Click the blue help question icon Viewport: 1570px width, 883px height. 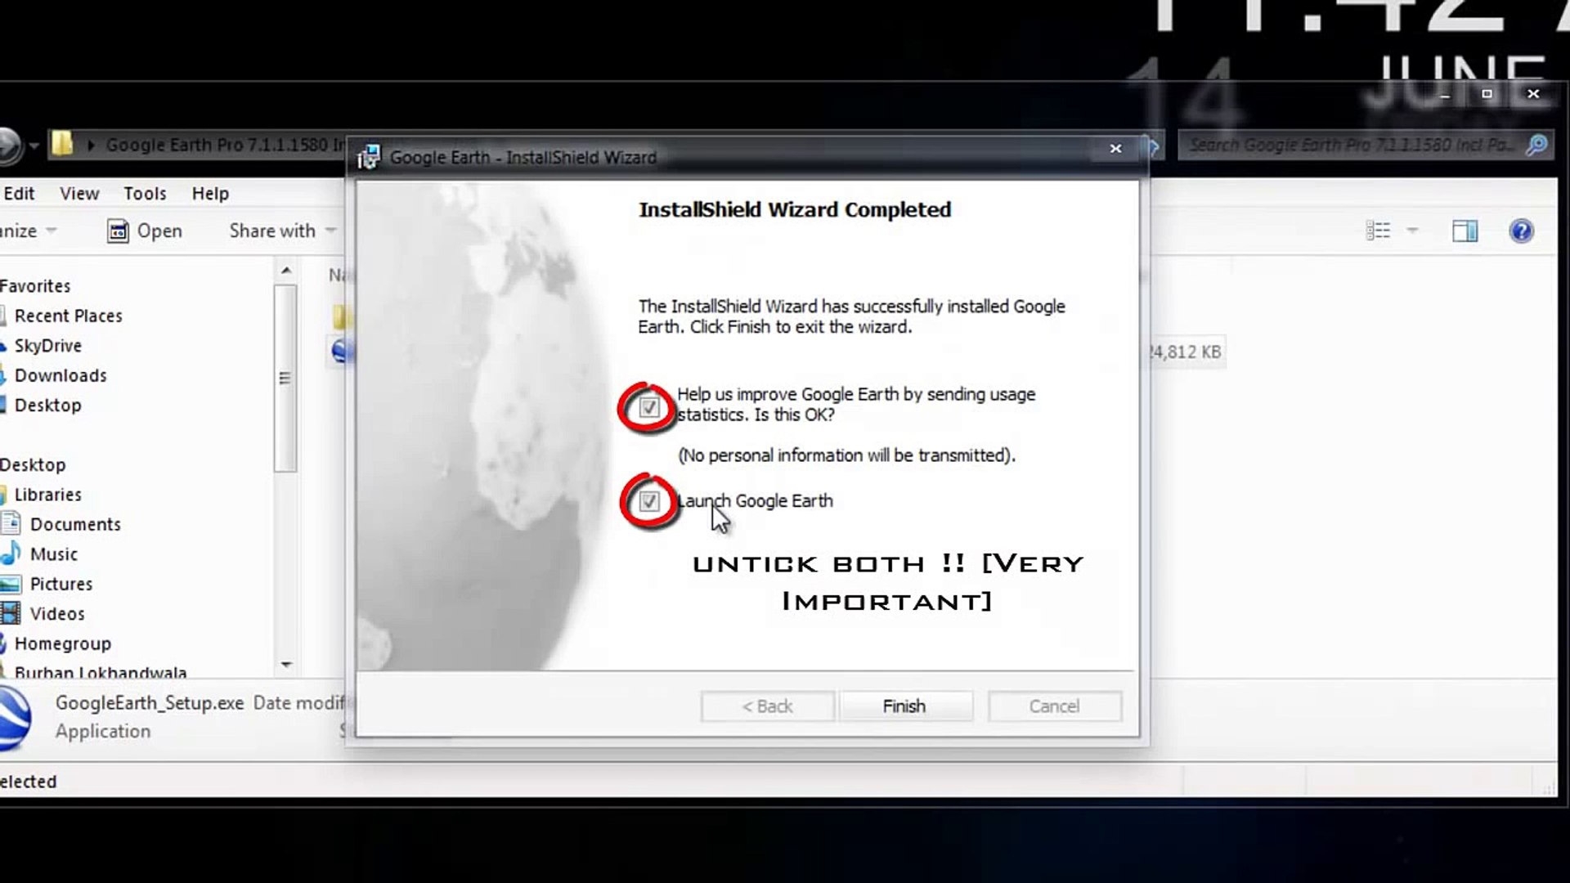point(1521,231)
